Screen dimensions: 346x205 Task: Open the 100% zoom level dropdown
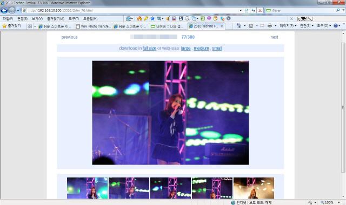click(x=339, y=202)
